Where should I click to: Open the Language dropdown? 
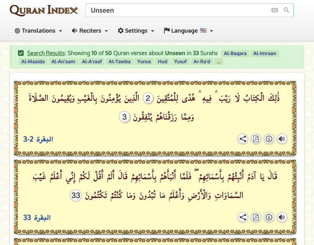[188, 31]
